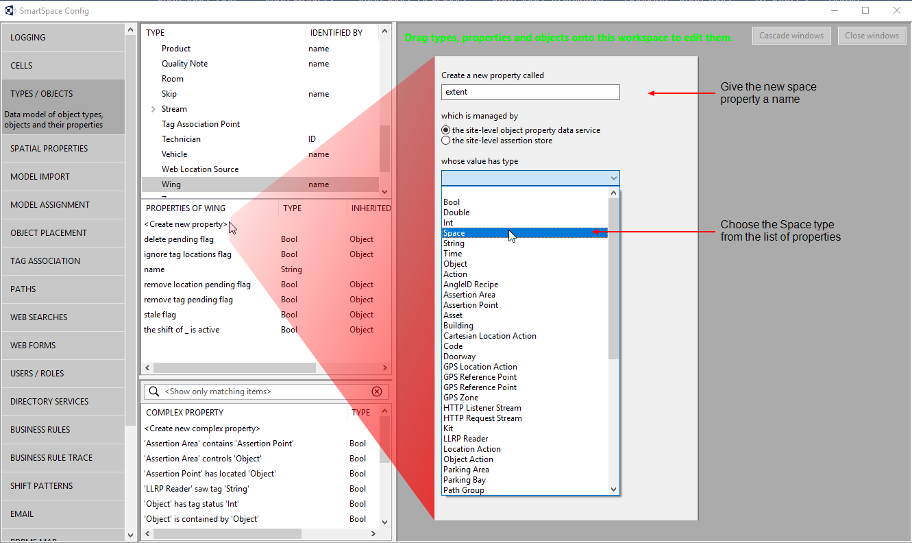
Task: Click the SmartSpace Config icon in the title bar
Action: click(10, 10)
